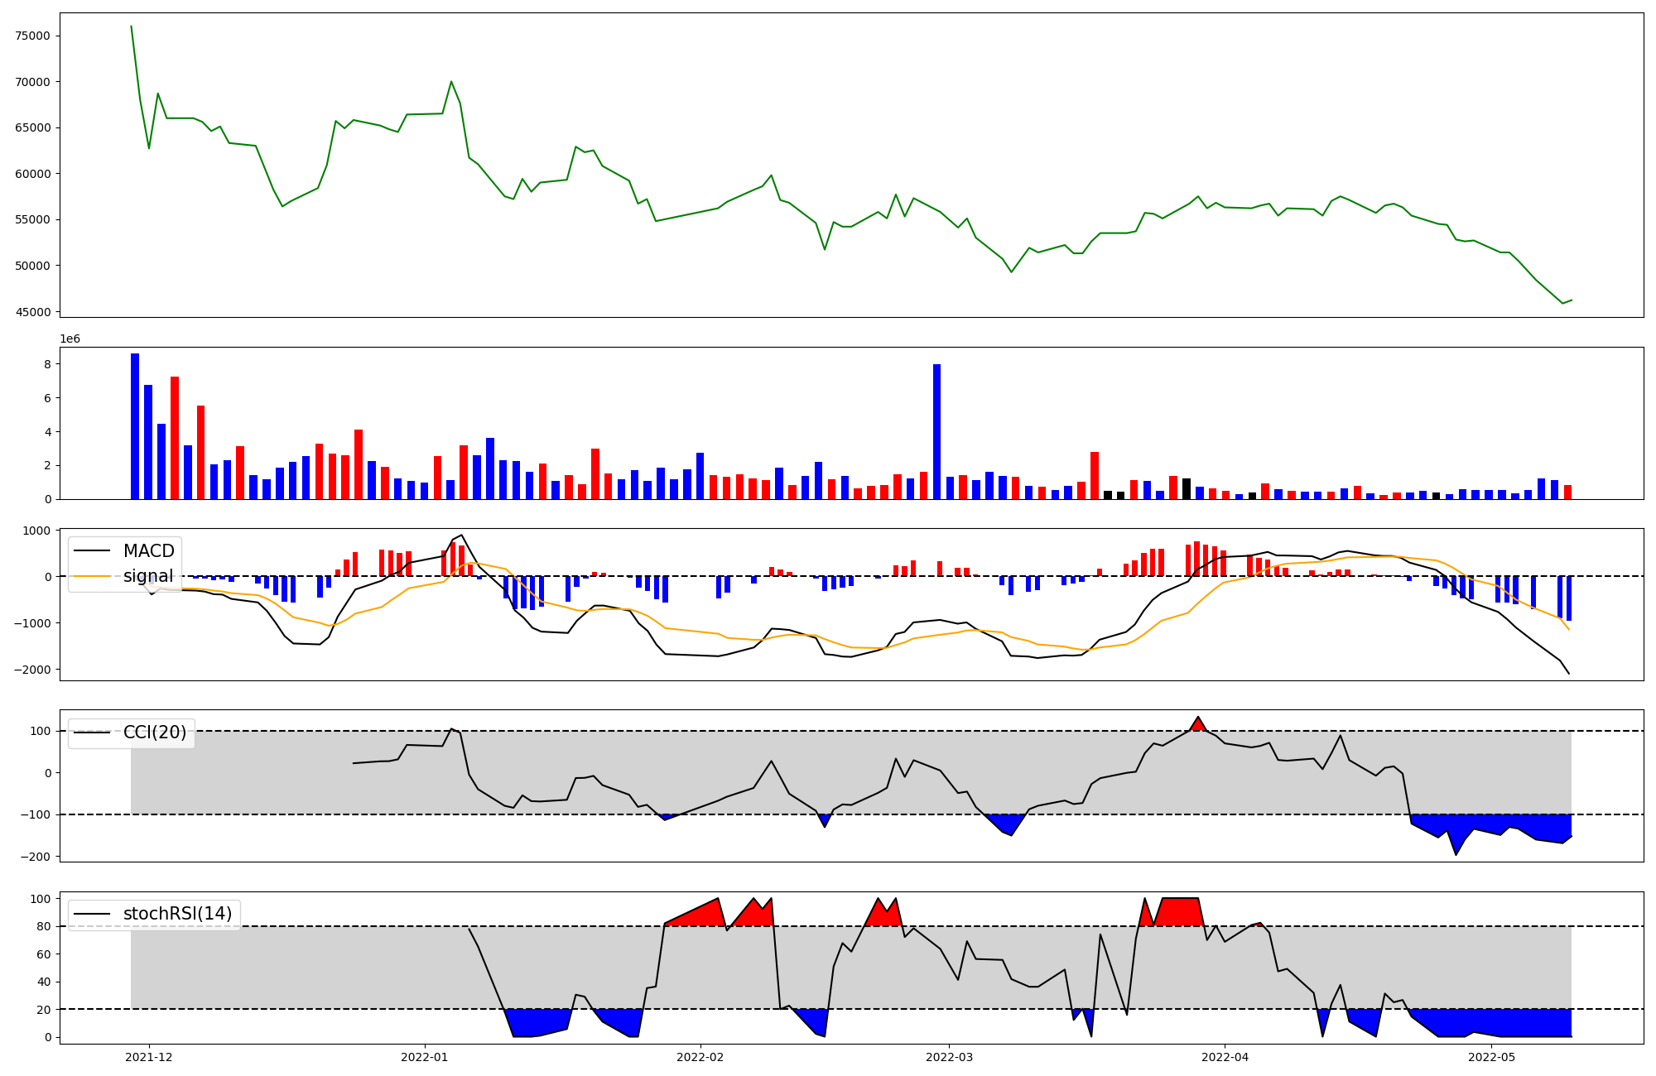Click the CCI(20) legend label
The image size is (1656, 1076).
pos(154,733)
